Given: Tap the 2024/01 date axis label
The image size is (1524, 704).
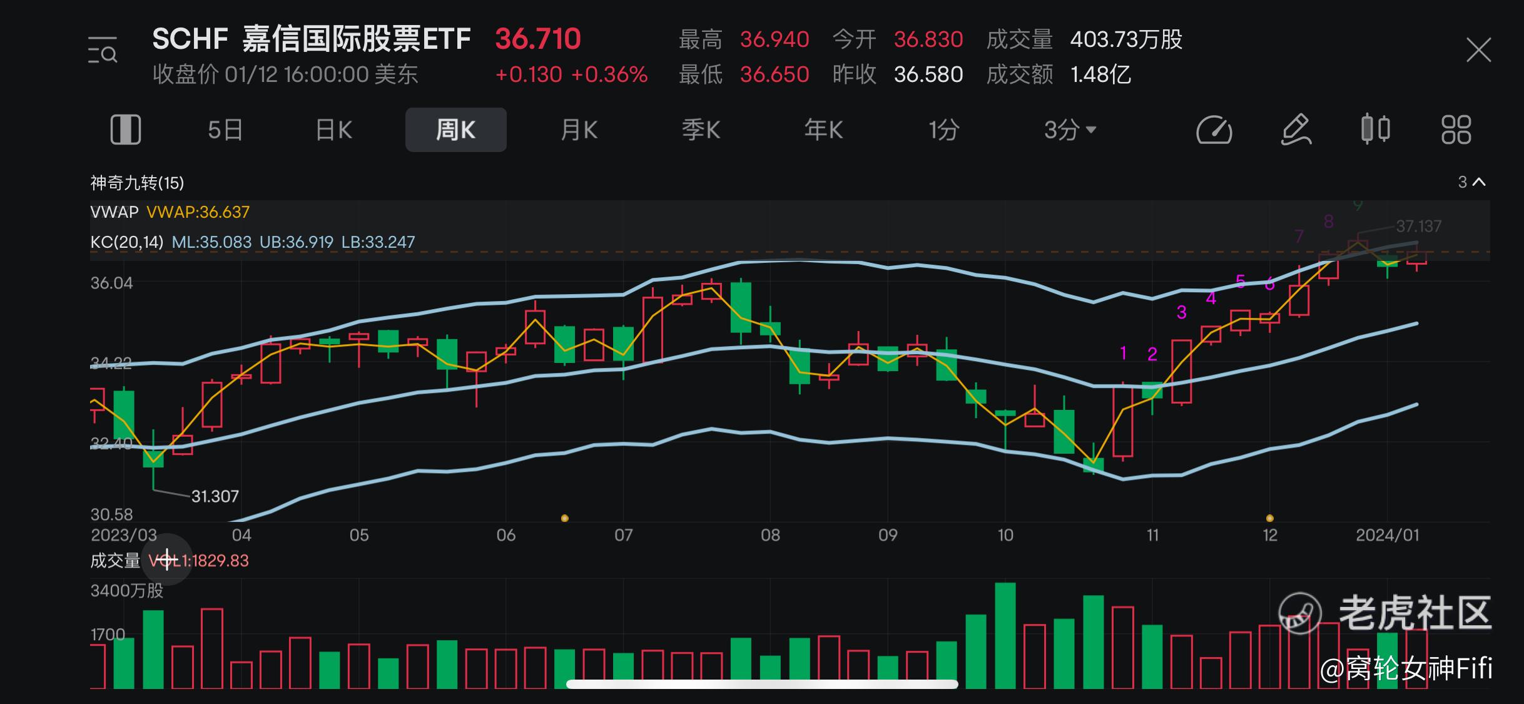Looking at the screenshot, I should point(1387,535).
